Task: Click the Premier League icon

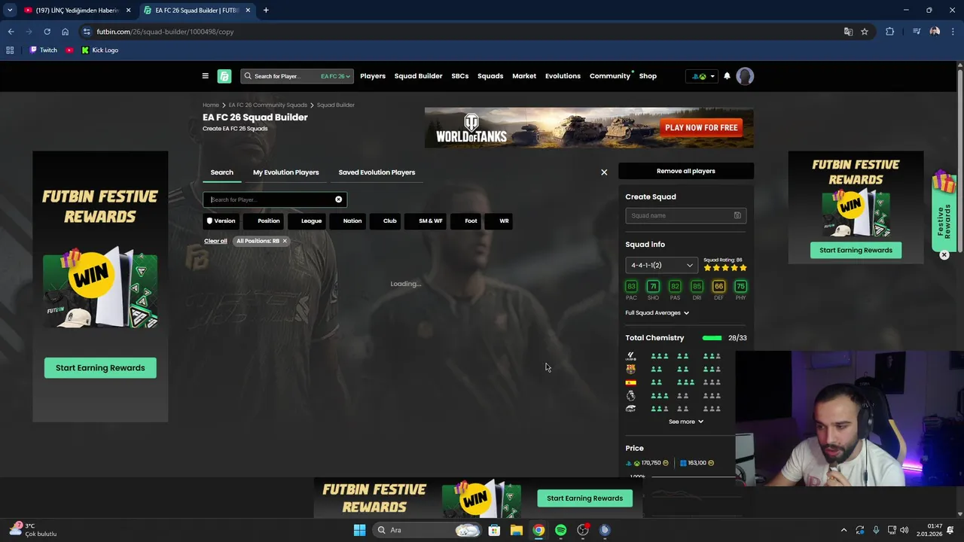Action: (x=630, y=395)
